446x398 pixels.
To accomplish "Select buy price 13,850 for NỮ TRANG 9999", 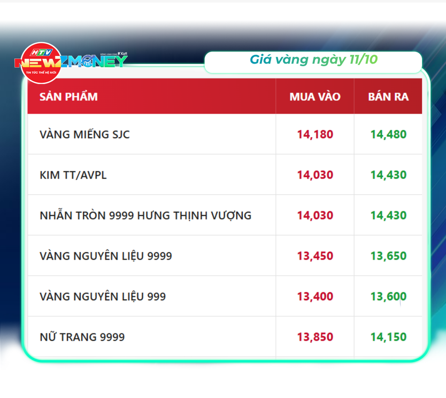I will [x=315, y=337].
